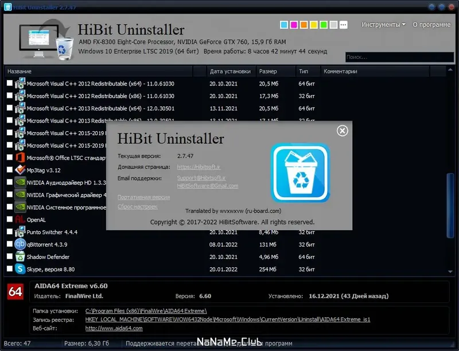Click the Microsoft Office LTSC icon
459x351 pixels.
[x=20, y=157]
